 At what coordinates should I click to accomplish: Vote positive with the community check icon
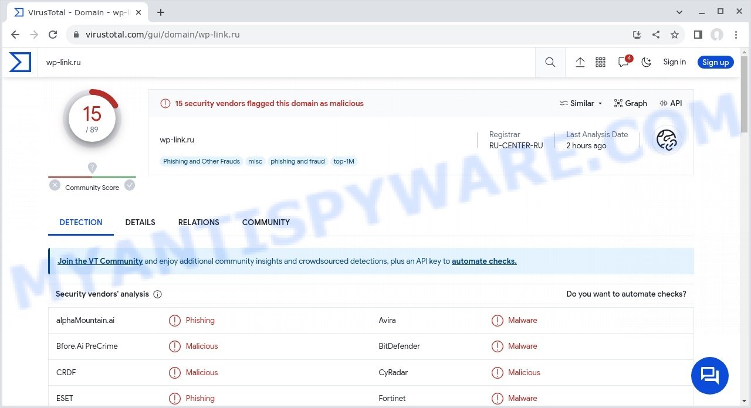(130, 185)
